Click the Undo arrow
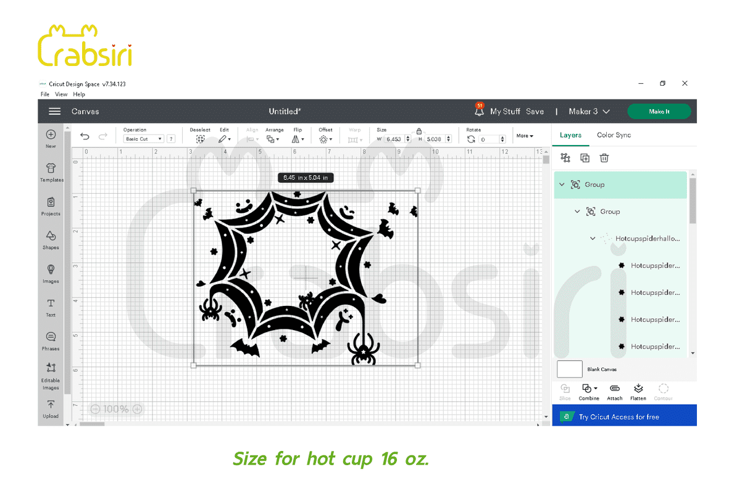 [85, 136]
